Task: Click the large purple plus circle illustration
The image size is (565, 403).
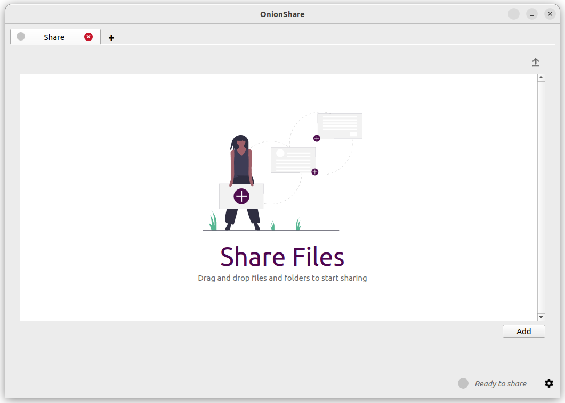Action: [x=241, y=196]
